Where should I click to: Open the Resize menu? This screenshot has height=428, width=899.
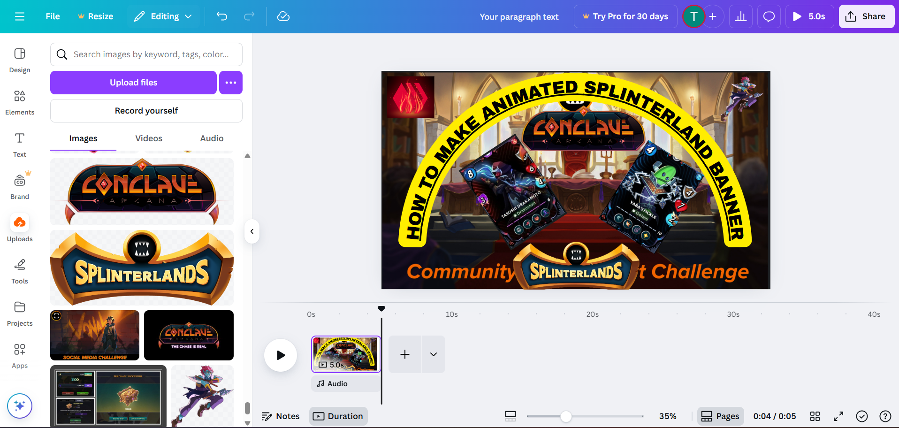click(x=95, y=16)
